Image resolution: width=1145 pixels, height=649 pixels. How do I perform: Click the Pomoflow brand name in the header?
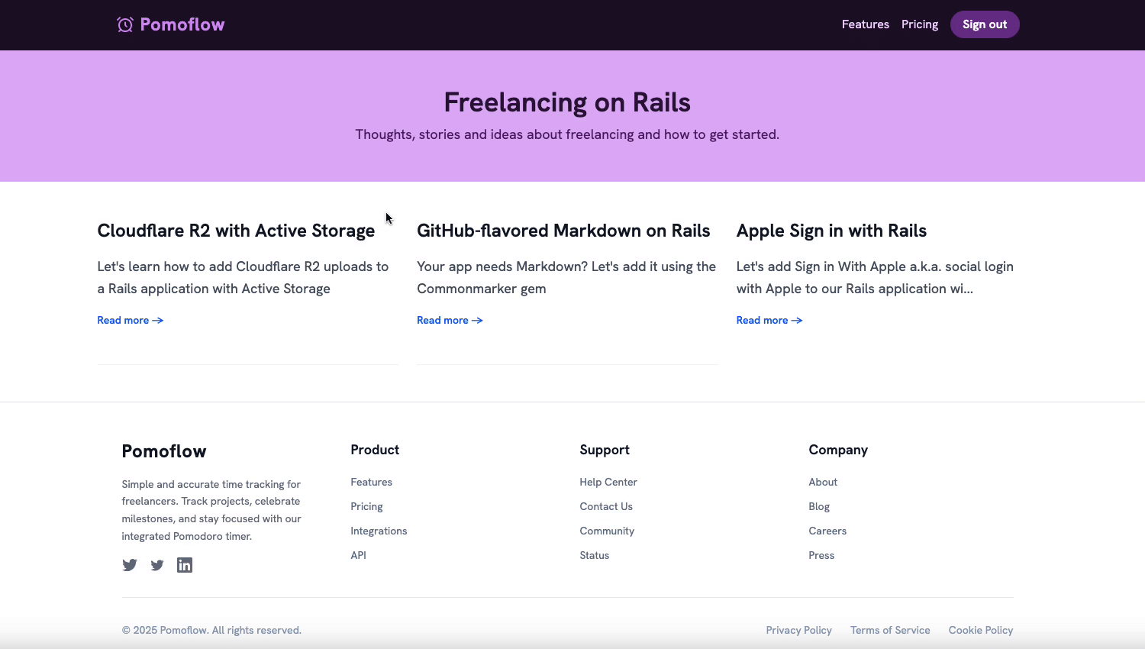click(x=182, y=24)
